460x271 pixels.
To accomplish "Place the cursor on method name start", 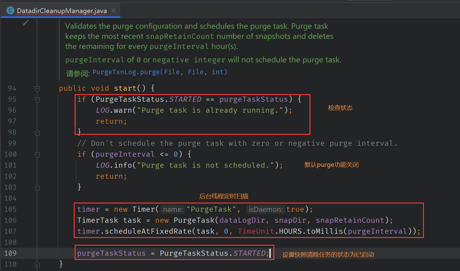I will tap(125, 88).
